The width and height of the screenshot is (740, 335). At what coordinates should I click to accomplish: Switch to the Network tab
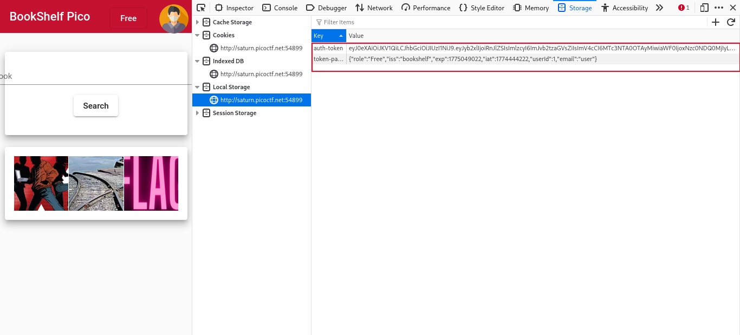point(374,8)
